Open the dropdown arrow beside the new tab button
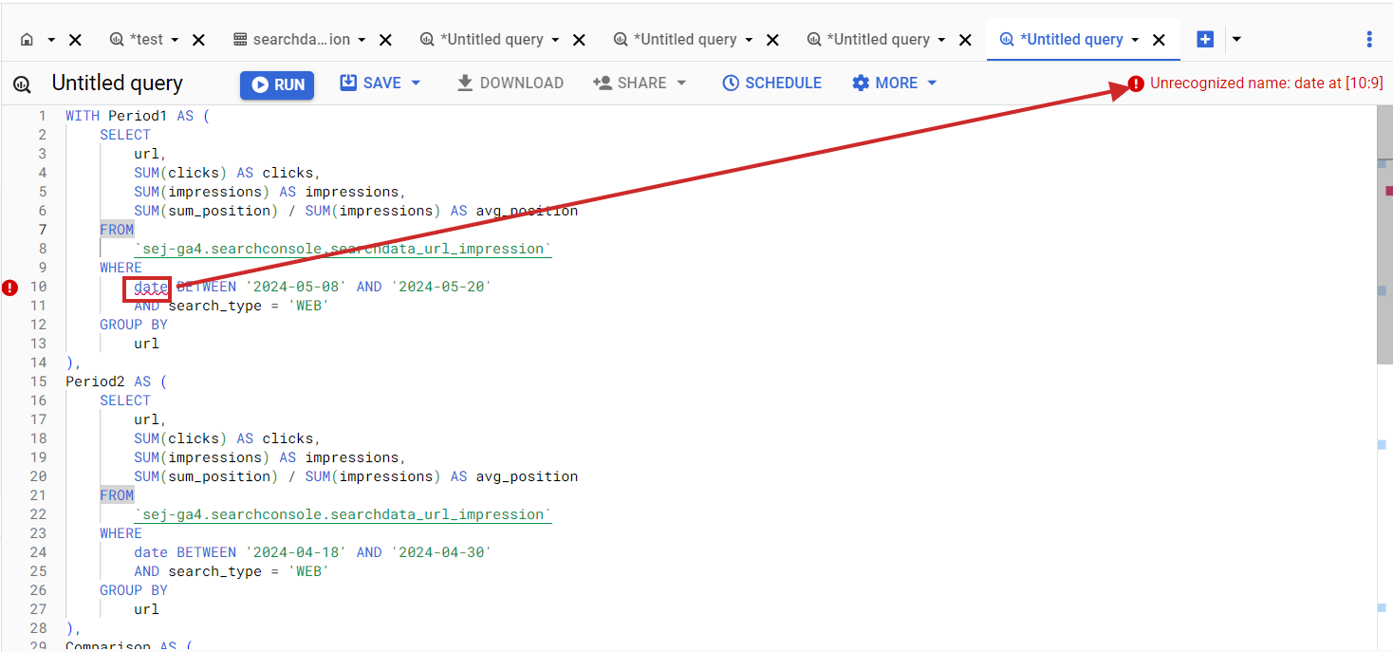1393x652 pixels. point(1235,39)
